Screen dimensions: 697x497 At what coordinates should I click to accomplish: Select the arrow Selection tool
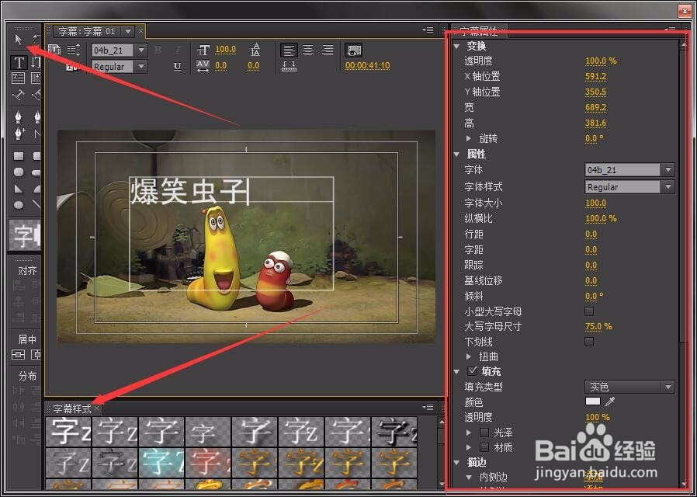[18, 40]
